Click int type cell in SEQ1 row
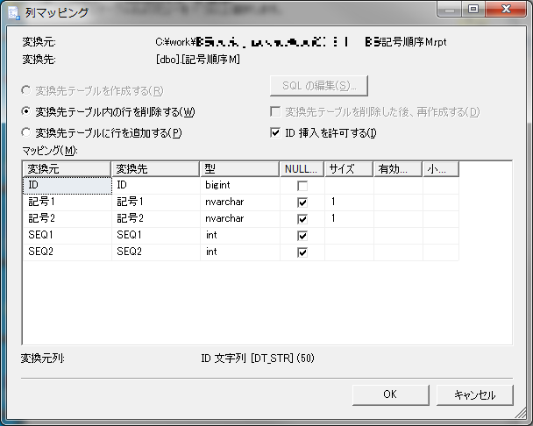The width and height of the screenshot is (533, 426). pyautogui.click(x=240, y=235)
